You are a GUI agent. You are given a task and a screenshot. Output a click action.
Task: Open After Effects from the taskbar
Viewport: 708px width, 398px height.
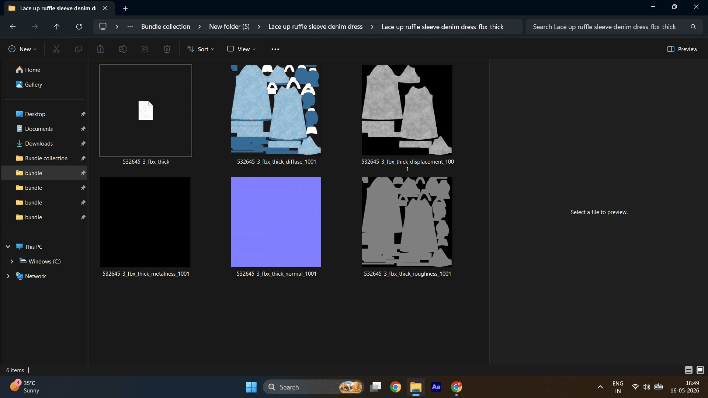pos(436,387)
